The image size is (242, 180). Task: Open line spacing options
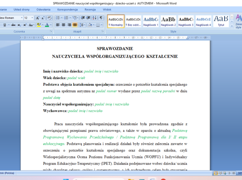click(x=82, y=25)
